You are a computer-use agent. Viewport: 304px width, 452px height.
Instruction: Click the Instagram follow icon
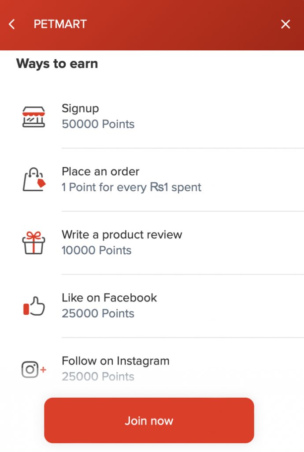(33, 369)
